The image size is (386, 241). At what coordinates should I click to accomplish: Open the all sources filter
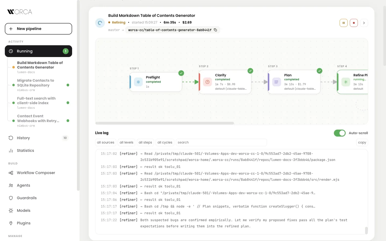click(x=106, y=142)
